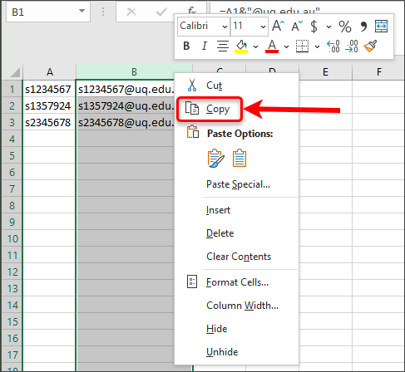This screenshot has width=405, height=372.
Task: Apply Comma Style formatting
Action: pyautogui.click(x=363, y=27)
